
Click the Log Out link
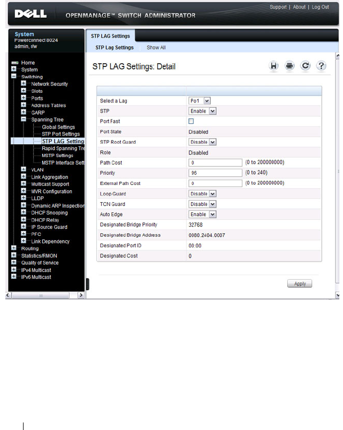click(321, 7)
